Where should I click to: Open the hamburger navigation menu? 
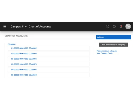5,26
